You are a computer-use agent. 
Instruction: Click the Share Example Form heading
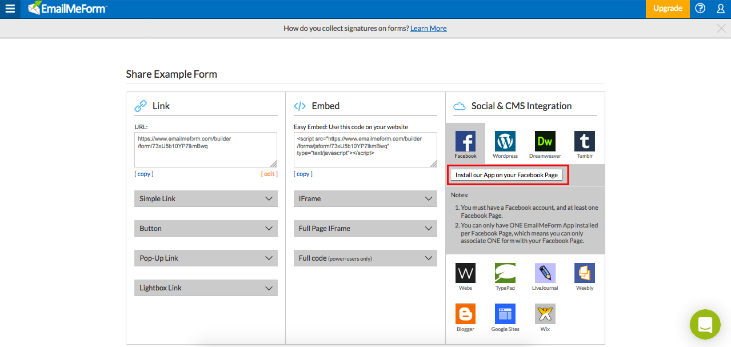tap(171, 74)
